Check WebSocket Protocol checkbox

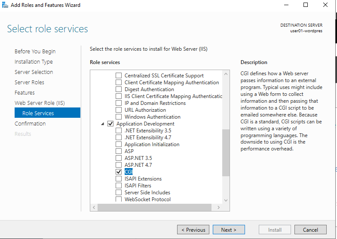pyautogui.click(x=119, y=199)
